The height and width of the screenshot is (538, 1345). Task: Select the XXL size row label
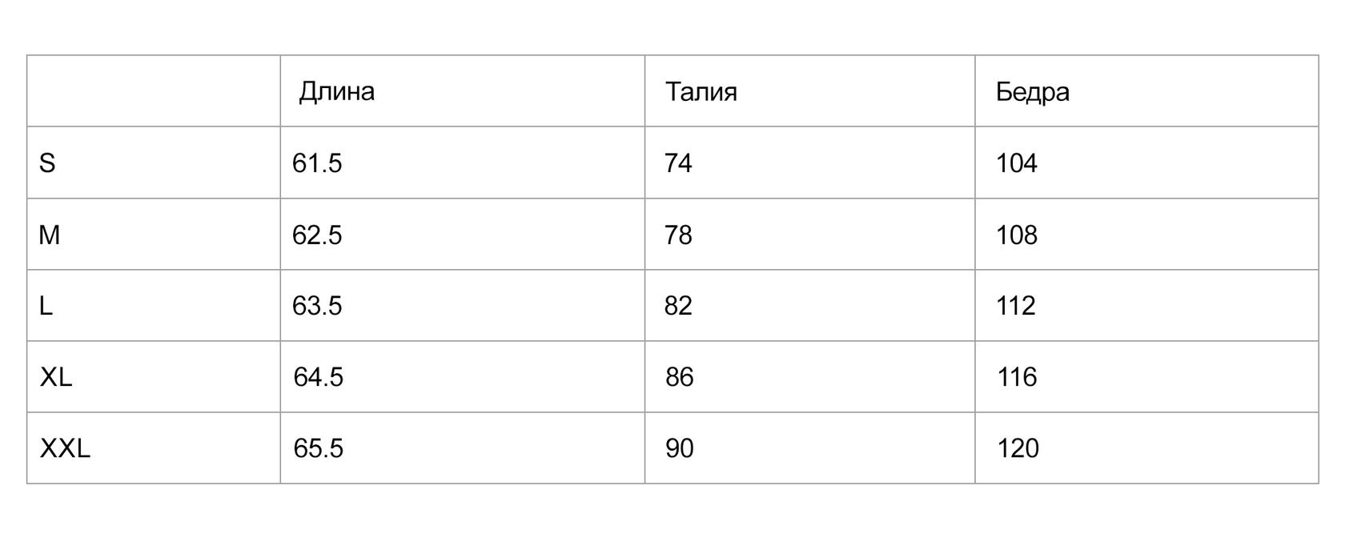pyautogui.click(x=65, y=448)
